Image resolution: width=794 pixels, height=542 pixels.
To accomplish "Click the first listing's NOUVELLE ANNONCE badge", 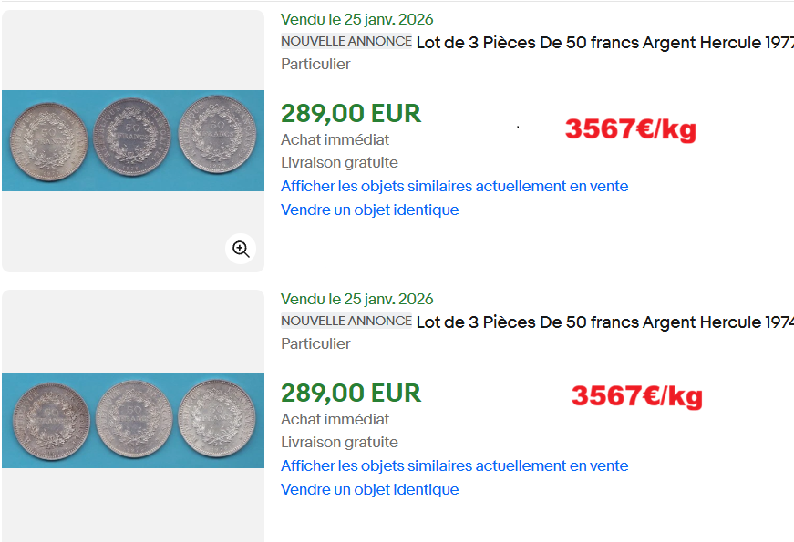I will (346, 42).
